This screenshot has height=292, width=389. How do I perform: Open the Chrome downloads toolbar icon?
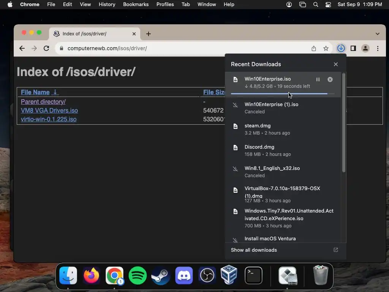pos(341,48)
